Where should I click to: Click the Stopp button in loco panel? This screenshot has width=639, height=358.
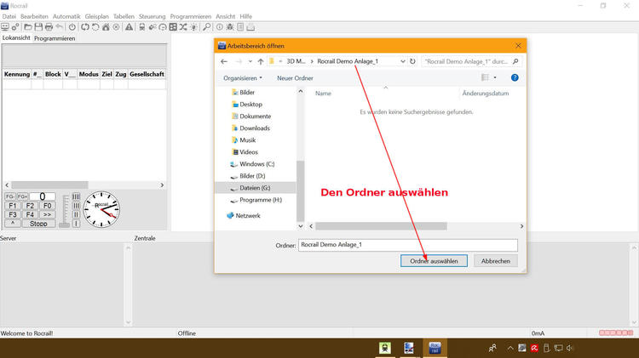(38, 224)
